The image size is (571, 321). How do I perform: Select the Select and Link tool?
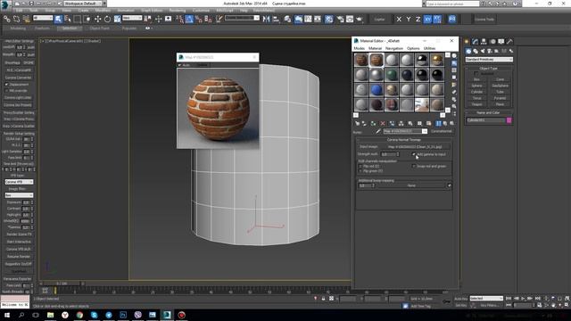[x=7, y=19]
